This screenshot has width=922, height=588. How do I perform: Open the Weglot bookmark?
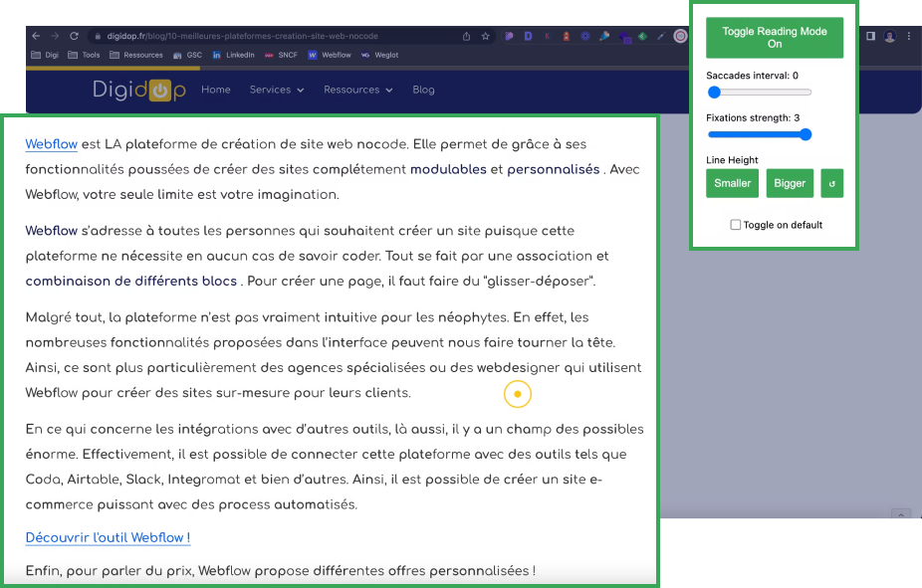coord(380,55)
